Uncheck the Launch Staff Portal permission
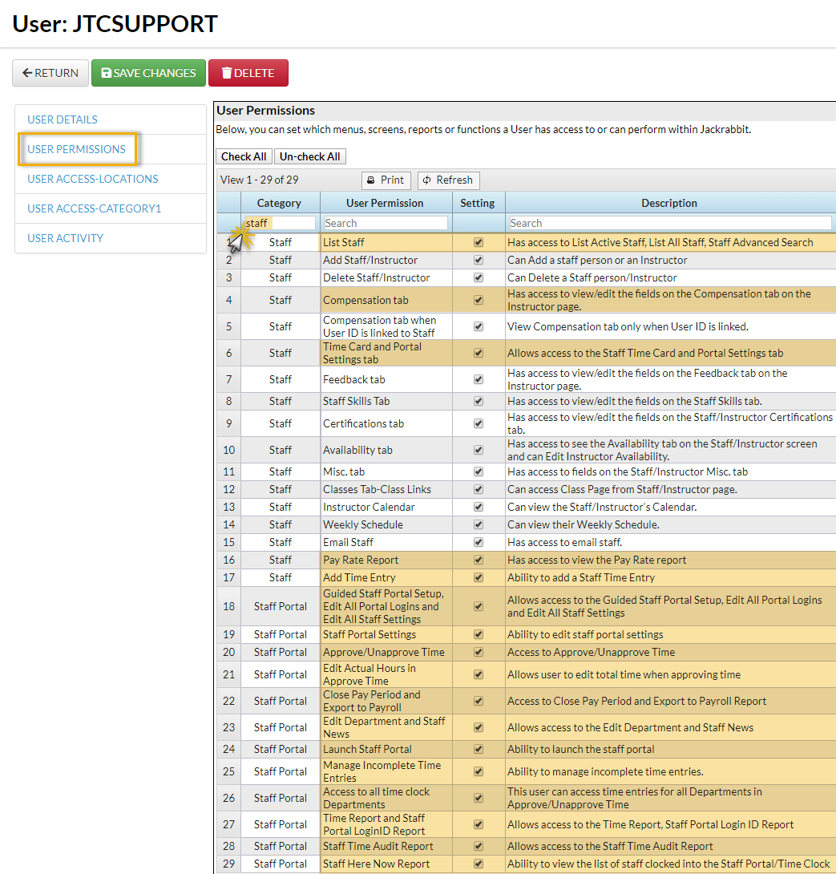Viewport: 836px width, 874px height. (x=479, y=749)
